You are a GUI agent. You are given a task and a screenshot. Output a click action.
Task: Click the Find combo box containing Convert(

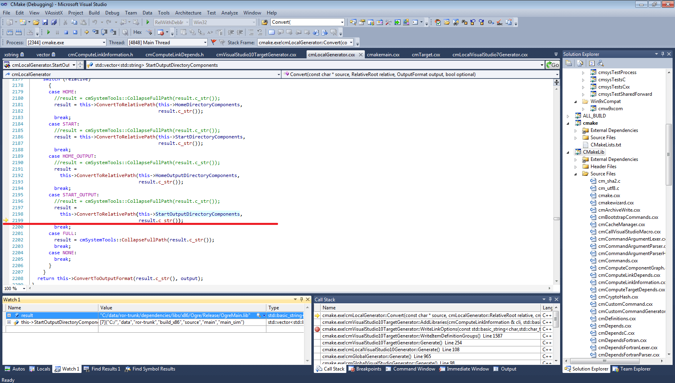307,22
